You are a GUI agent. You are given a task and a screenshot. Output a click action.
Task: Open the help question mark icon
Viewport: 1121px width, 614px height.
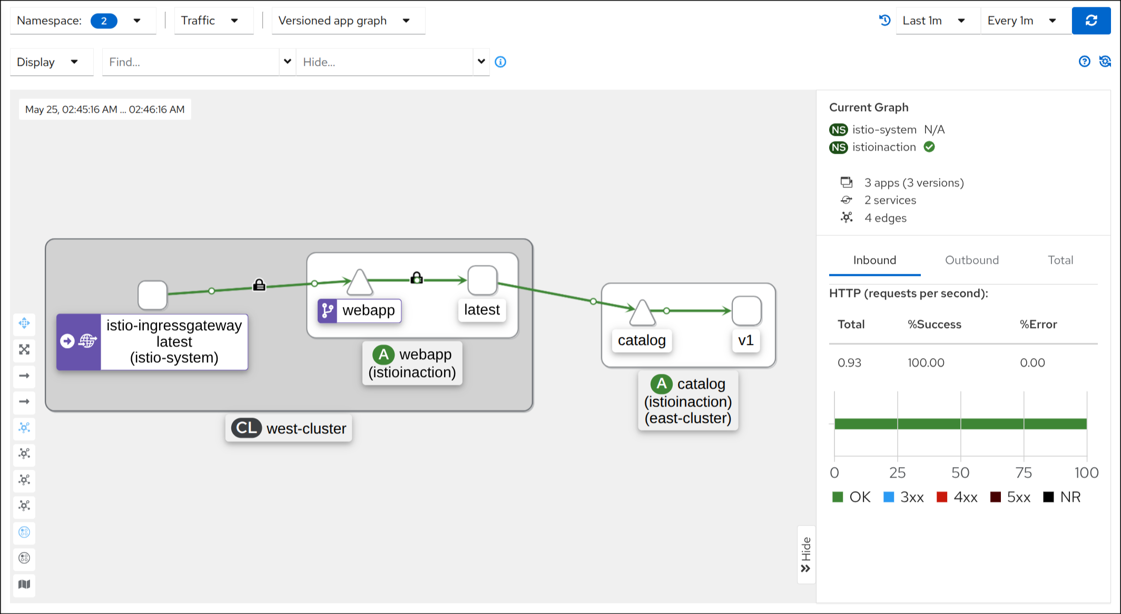(x=1084, y=62)
